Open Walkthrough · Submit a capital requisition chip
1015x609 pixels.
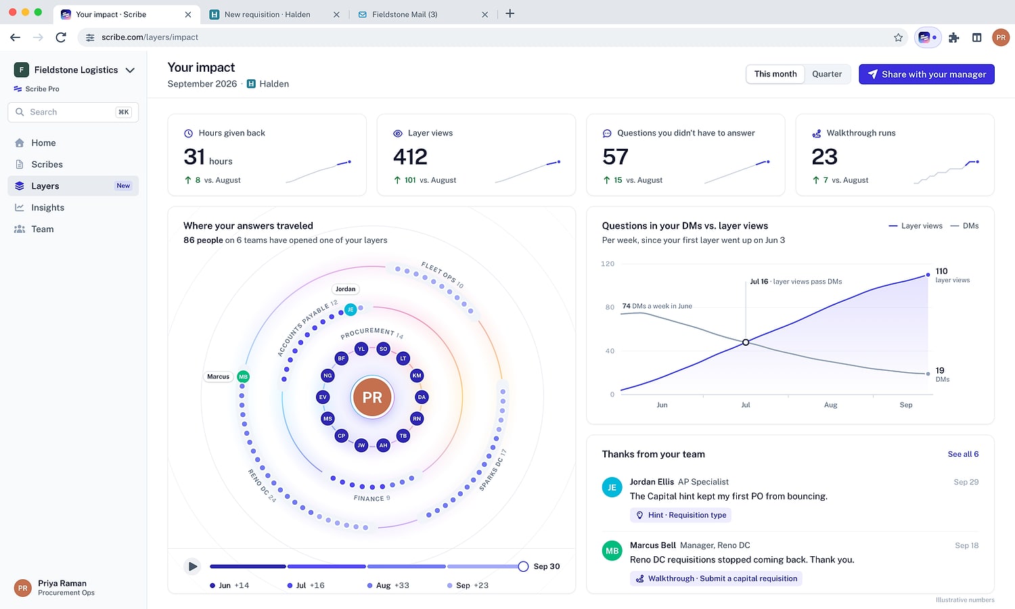click(716, 579)
